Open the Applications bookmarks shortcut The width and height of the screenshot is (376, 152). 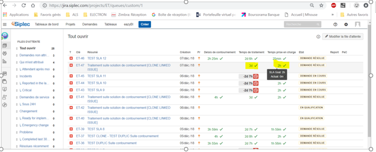(16, 15)
